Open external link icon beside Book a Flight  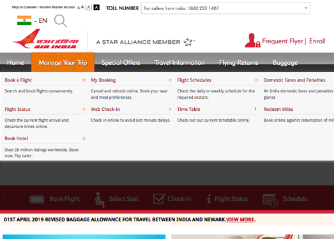pyautogui.click(x=84, y=80)
